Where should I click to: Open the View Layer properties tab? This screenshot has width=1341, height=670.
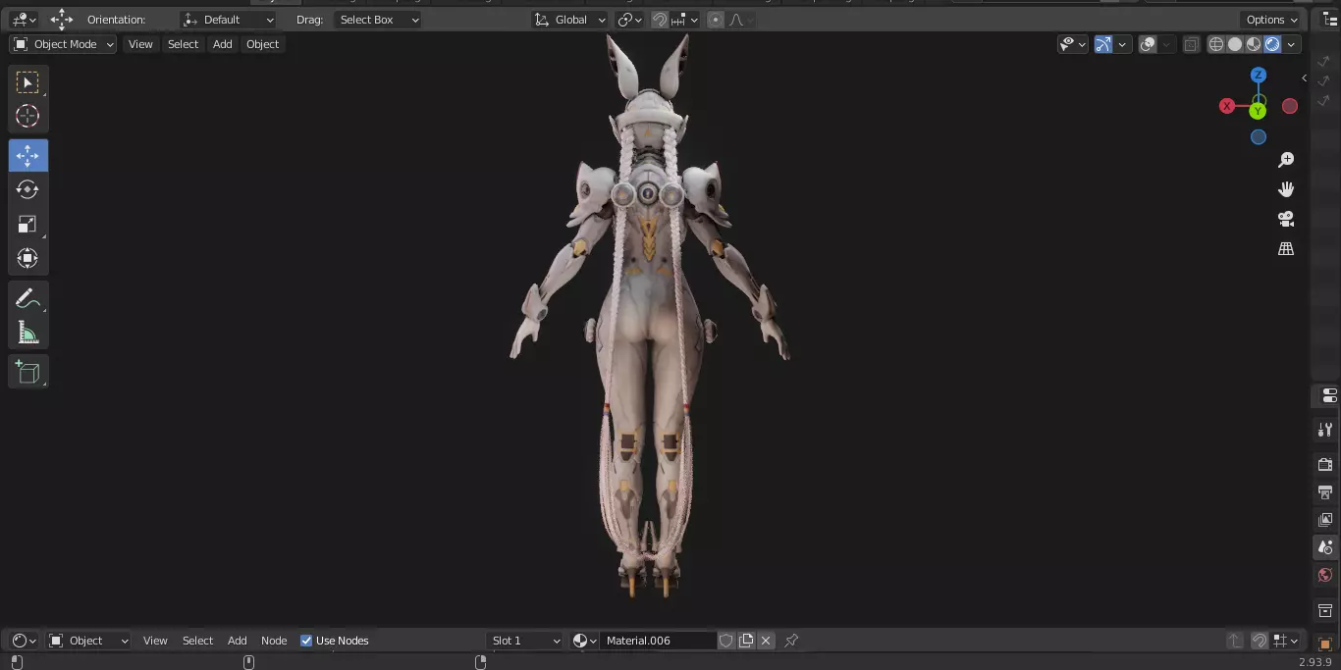1325,519
